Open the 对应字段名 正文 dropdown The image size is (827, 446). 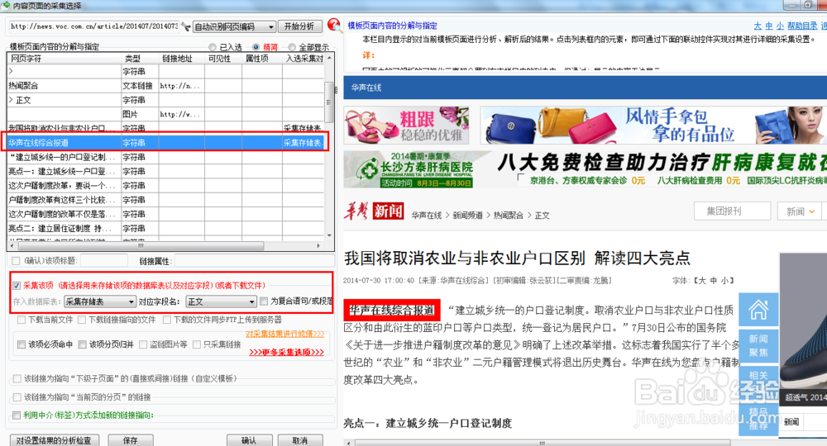pyautogui.click(x=221, y=301)
